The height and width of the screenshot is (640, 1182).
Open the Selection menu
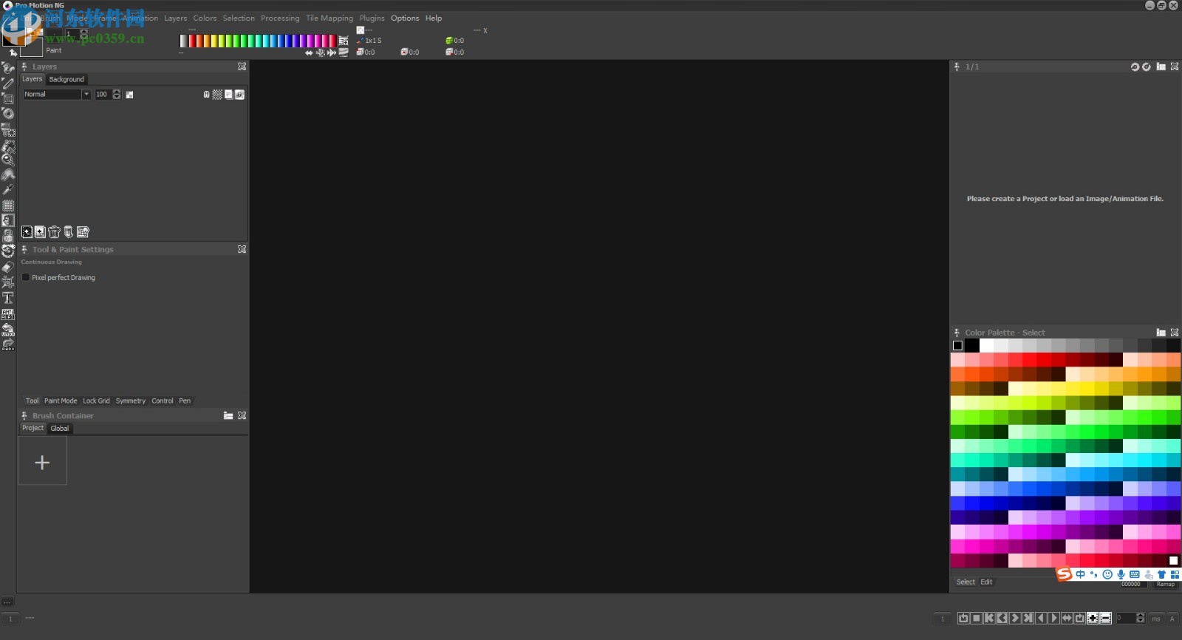click(239, 18)
